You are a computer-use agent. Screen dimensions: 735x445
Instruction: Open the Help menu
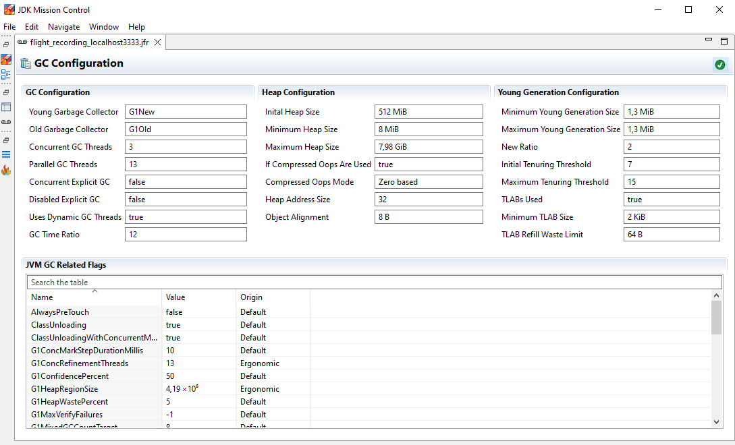coord(136,27)
